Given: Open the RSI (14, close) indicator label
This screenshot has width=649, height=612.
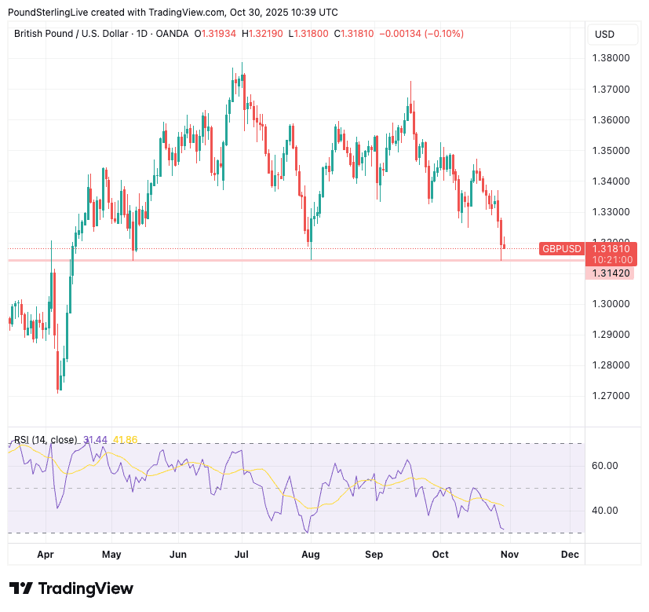Looking at the screenshot, I should (46, 439).
